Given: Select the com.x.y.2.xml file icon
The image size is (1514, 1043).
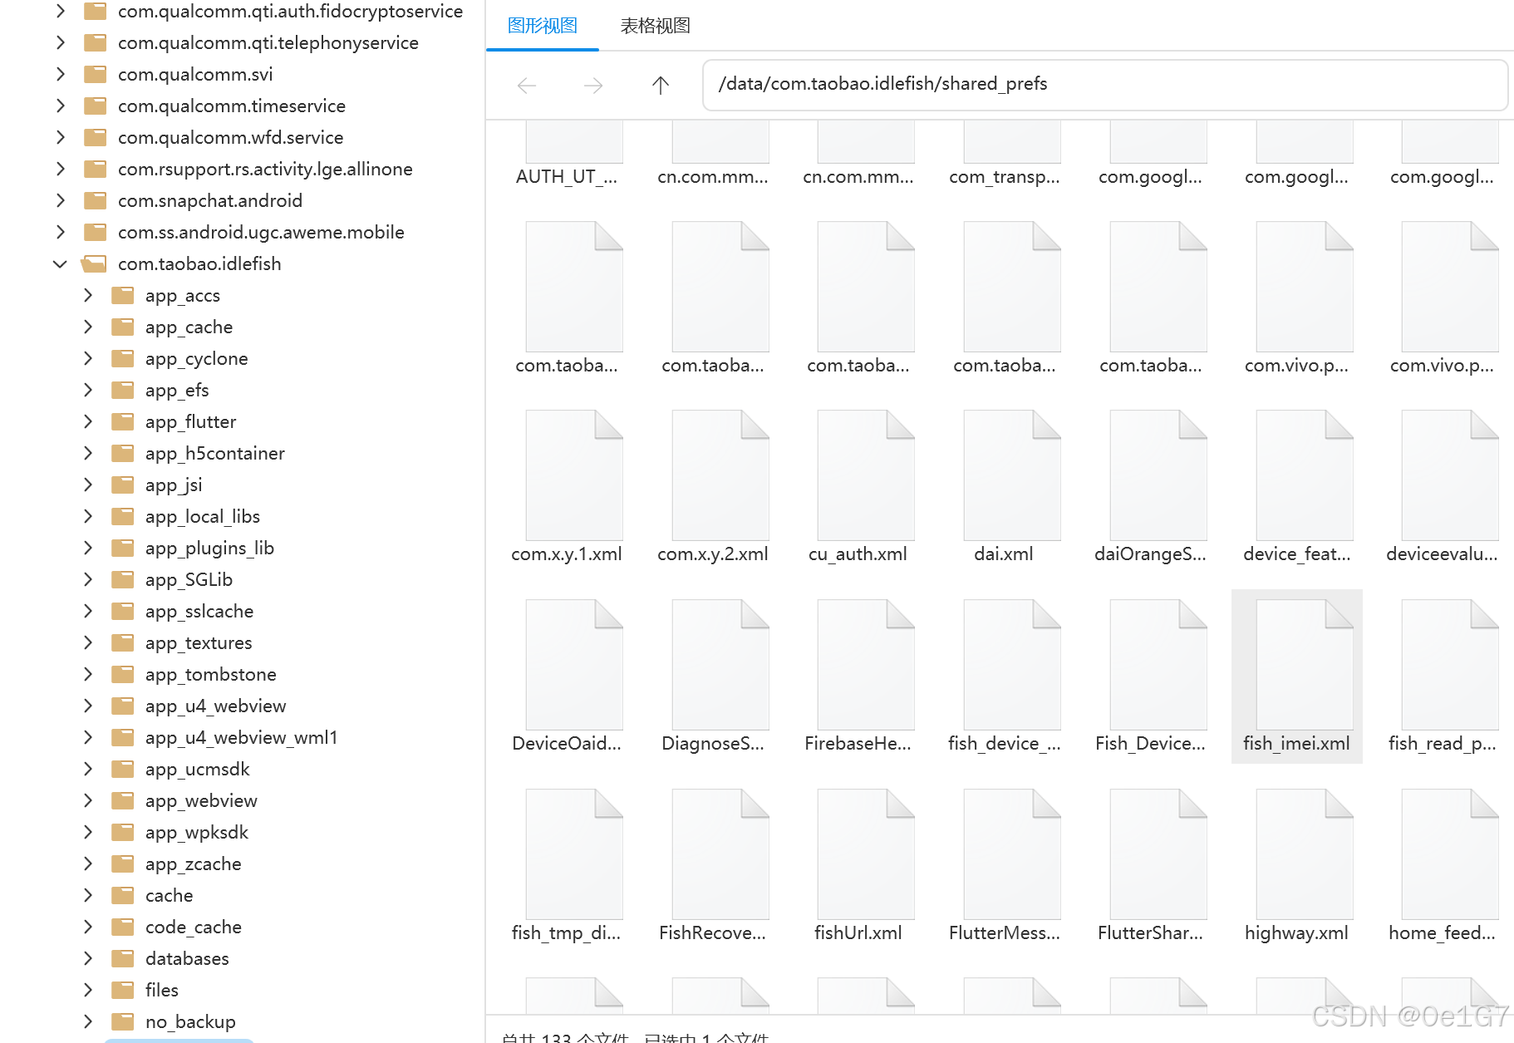Looking at the screenshot, I should 720,475.
